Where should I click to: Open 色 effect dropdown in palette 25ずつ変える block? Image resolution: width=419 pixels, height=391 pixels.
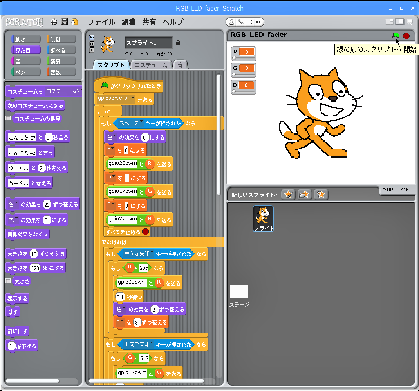tap(16, 203)
